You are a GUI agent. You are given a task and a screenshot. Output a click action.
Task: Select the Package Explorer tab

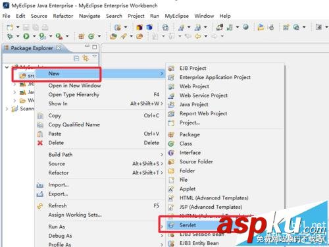32,48
